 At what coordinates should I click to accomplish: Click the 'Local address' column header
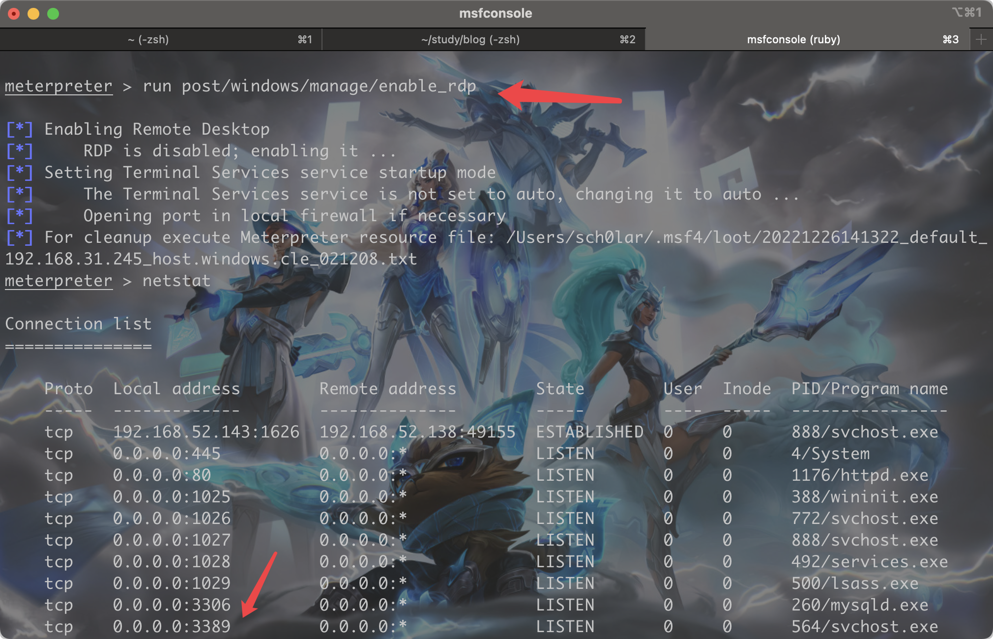(176, 389)
